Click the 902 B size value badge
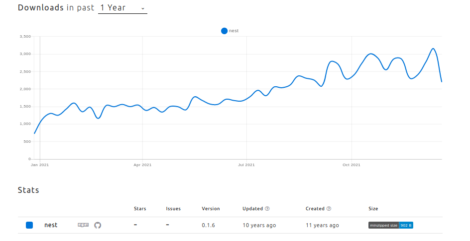This screenshot has height=241, width=470. pos(406,225)
